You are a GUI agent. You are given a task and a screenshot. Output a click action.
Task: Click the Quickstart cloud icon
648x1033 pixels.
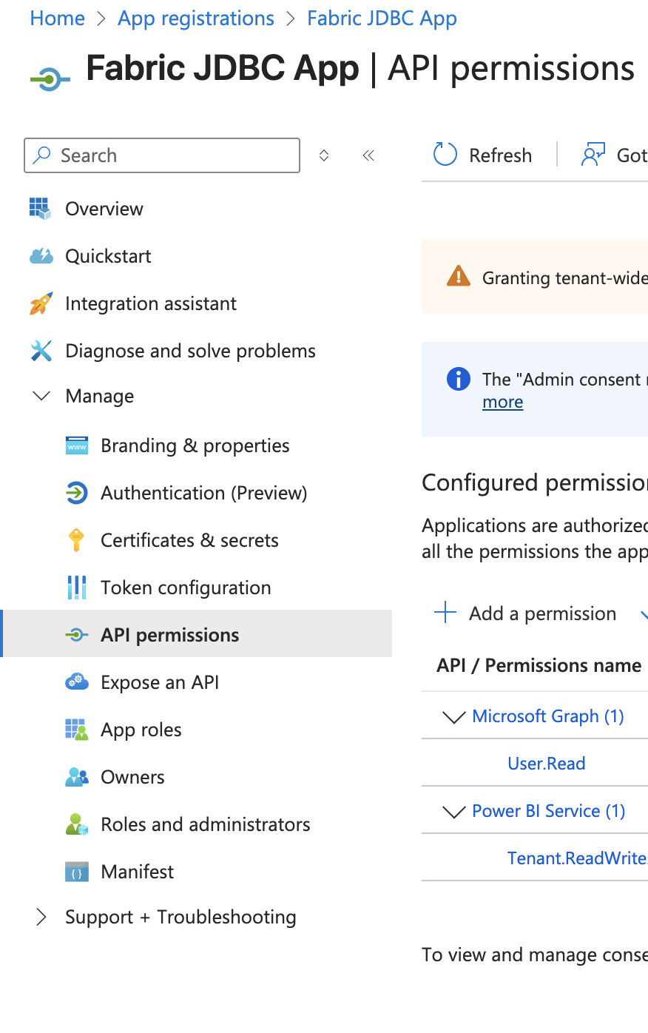tap(41, 256)
